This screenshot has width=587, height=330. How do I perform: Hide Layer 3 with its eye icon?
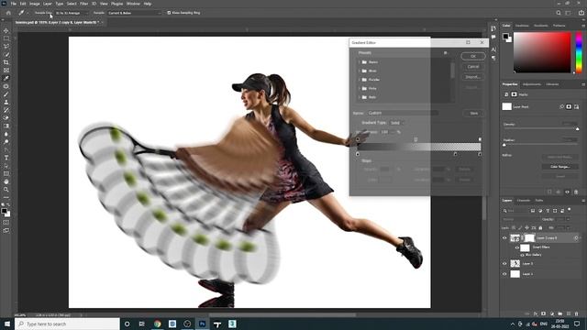(x=504, y=263)
